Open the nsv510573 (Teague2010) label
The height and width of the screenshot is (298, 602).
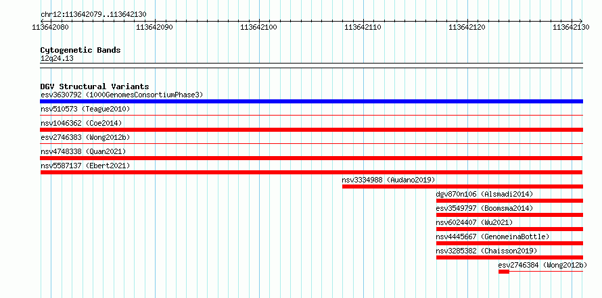coord(85,109)
